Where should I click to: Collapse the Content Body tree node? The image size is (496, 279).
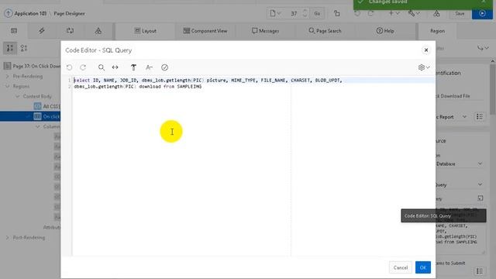click(x=18, y=96)
